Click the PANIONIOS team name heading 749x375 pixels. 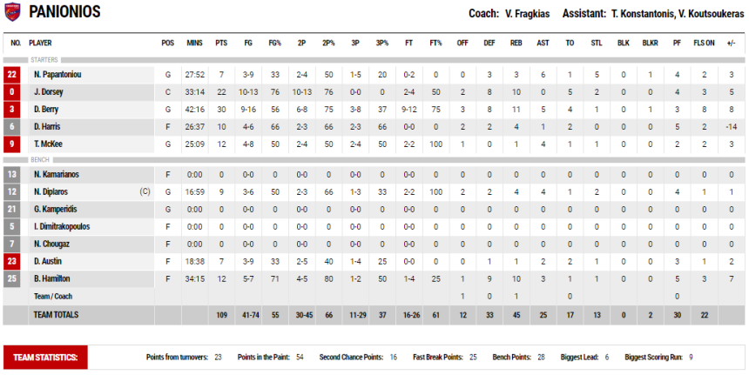[65, 12]
